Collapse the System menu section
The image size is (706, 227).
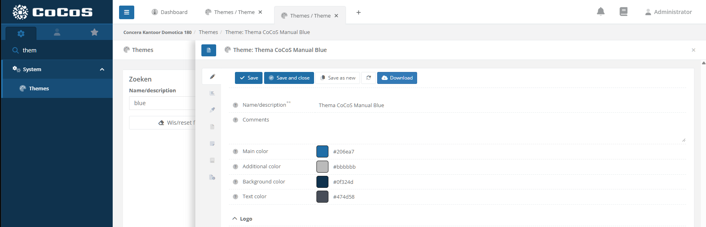102,70
